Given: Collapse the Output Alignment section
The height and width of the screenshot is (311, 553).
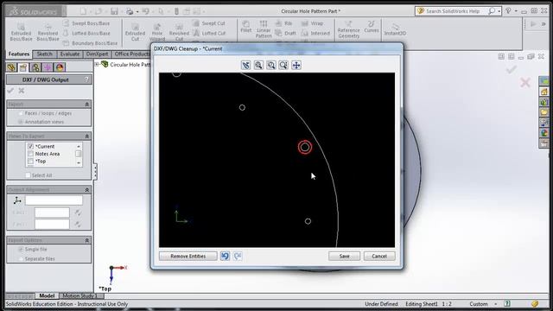Looking at the screenshot, I should coord(86,190).
